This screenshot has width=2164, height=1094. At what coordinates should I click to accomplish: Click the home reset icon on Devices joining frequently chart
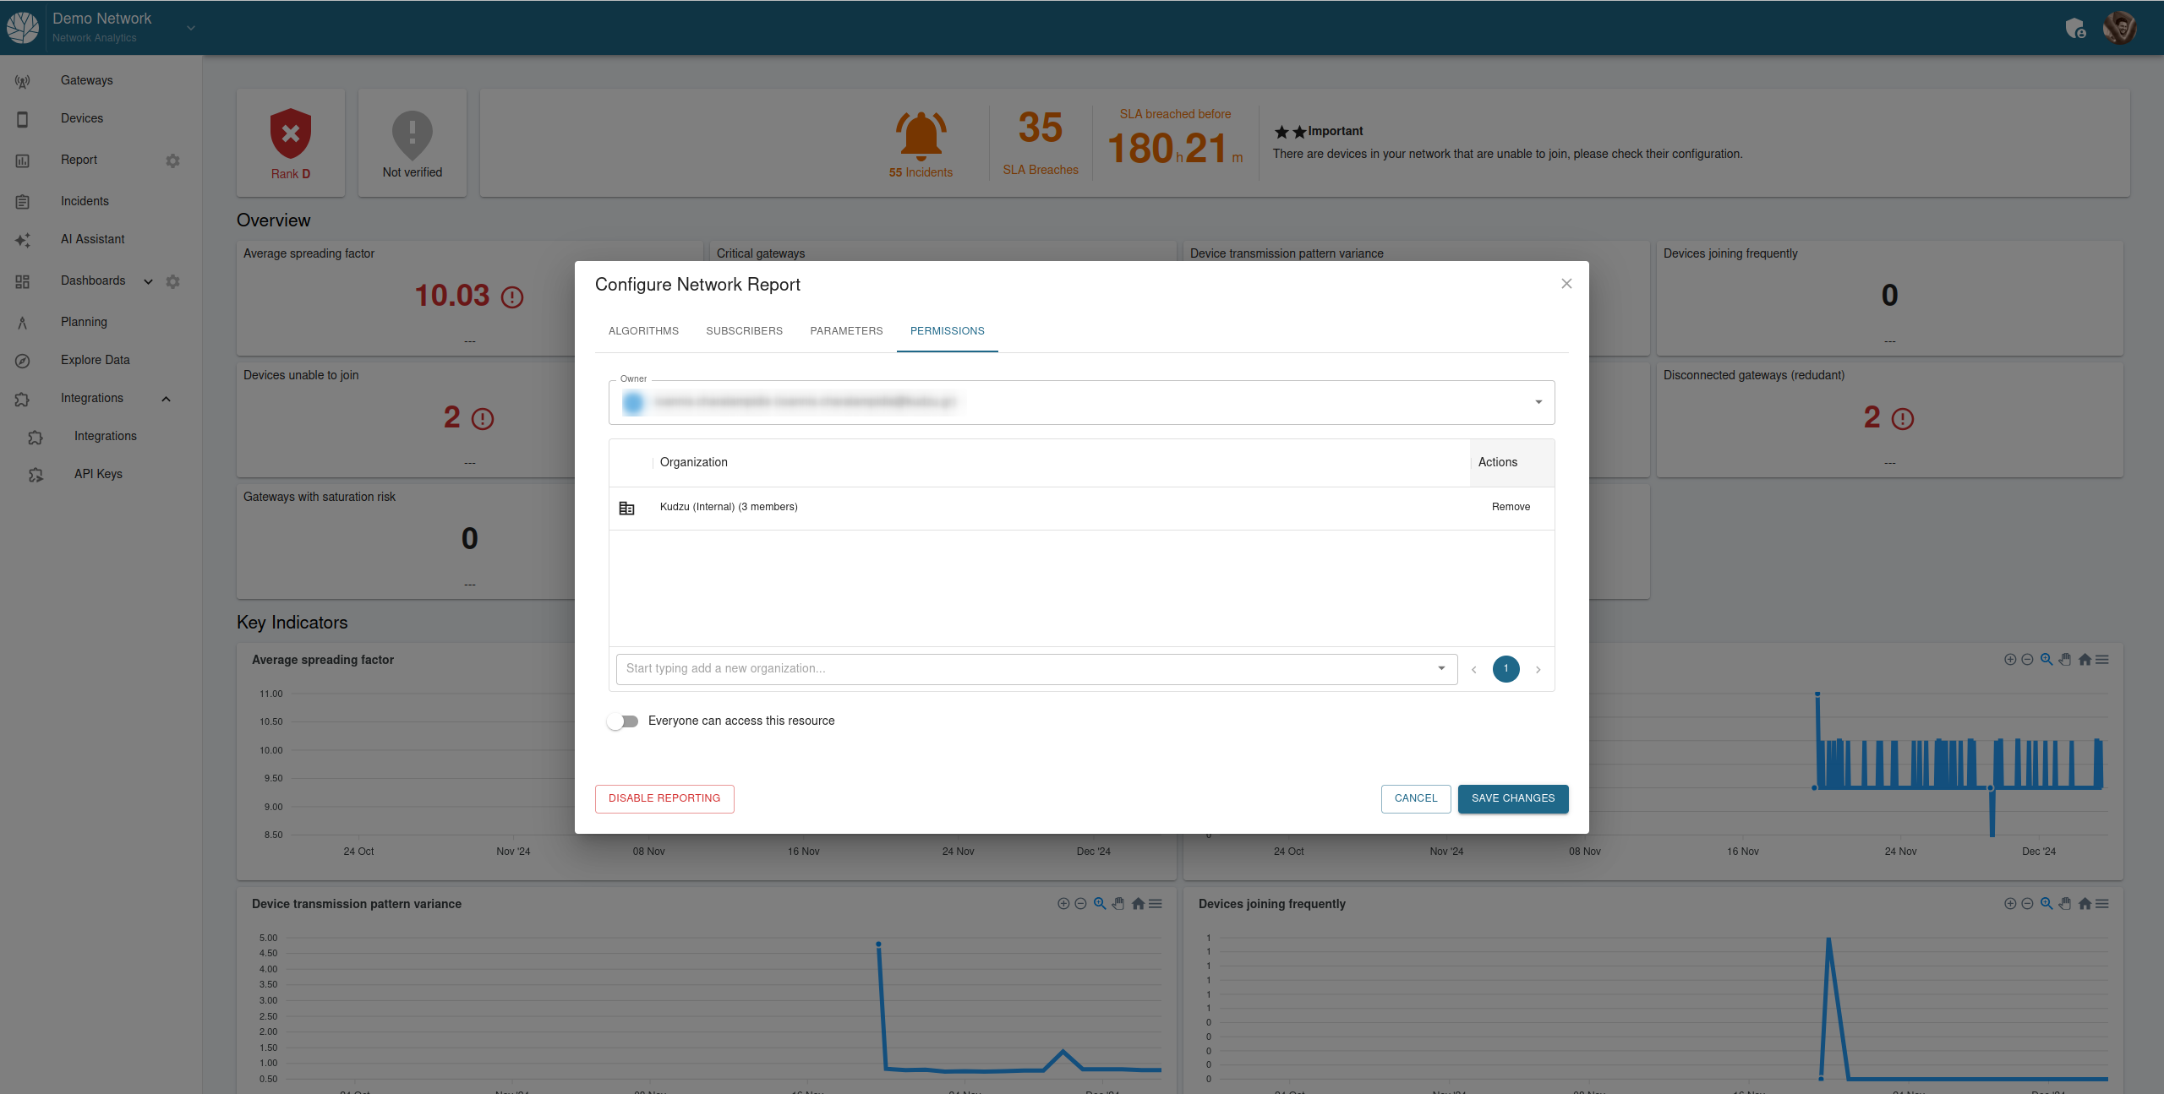click(x=2085, y=904)
